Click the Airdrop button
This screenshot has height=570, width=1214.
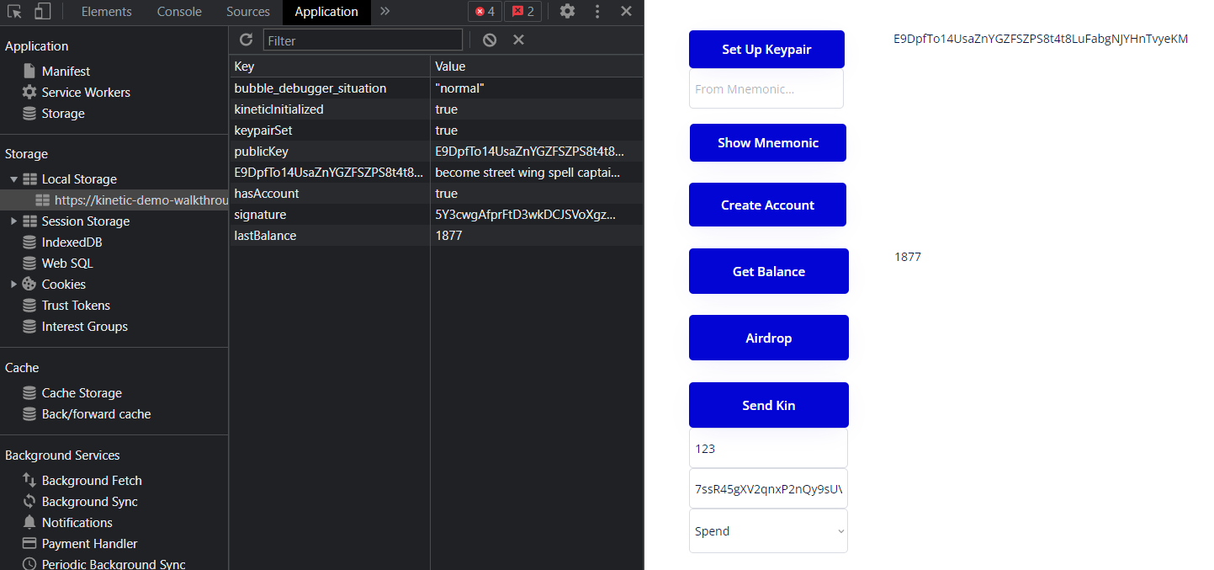tap(769, 338)
